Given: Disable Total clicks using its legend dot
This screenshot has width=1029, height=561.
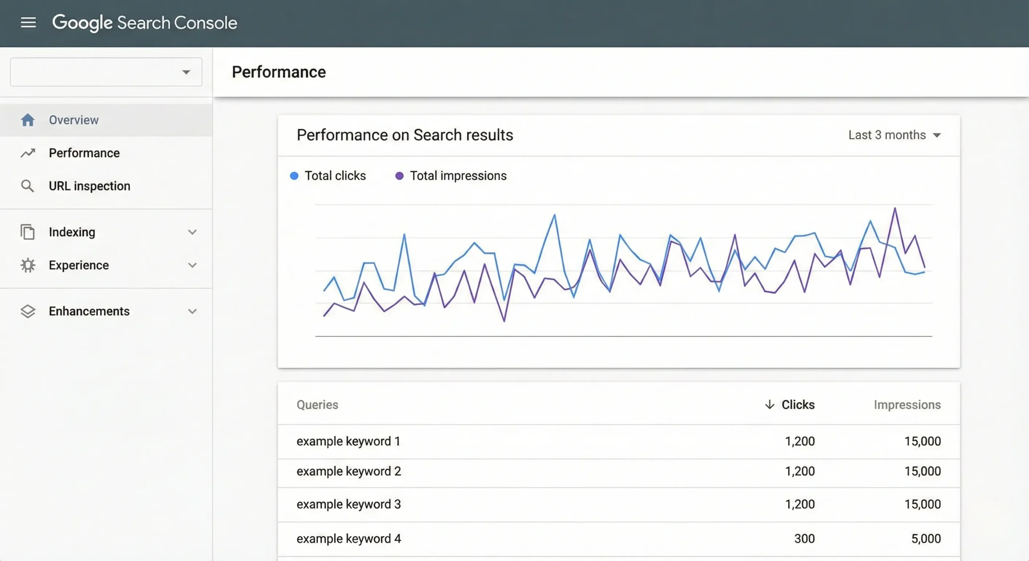Looking at the screenshot, I should click(294, 176).
